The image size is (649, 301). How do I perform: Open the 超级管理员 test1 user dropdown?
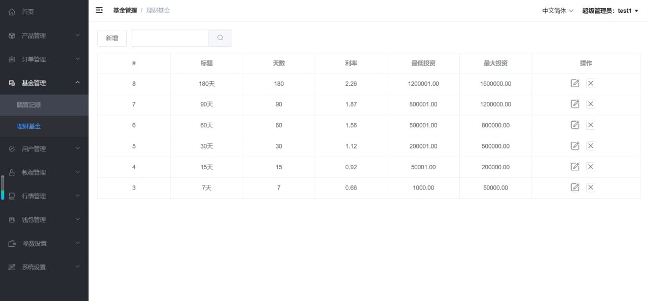pyautogui.click(x=610, y=11)
